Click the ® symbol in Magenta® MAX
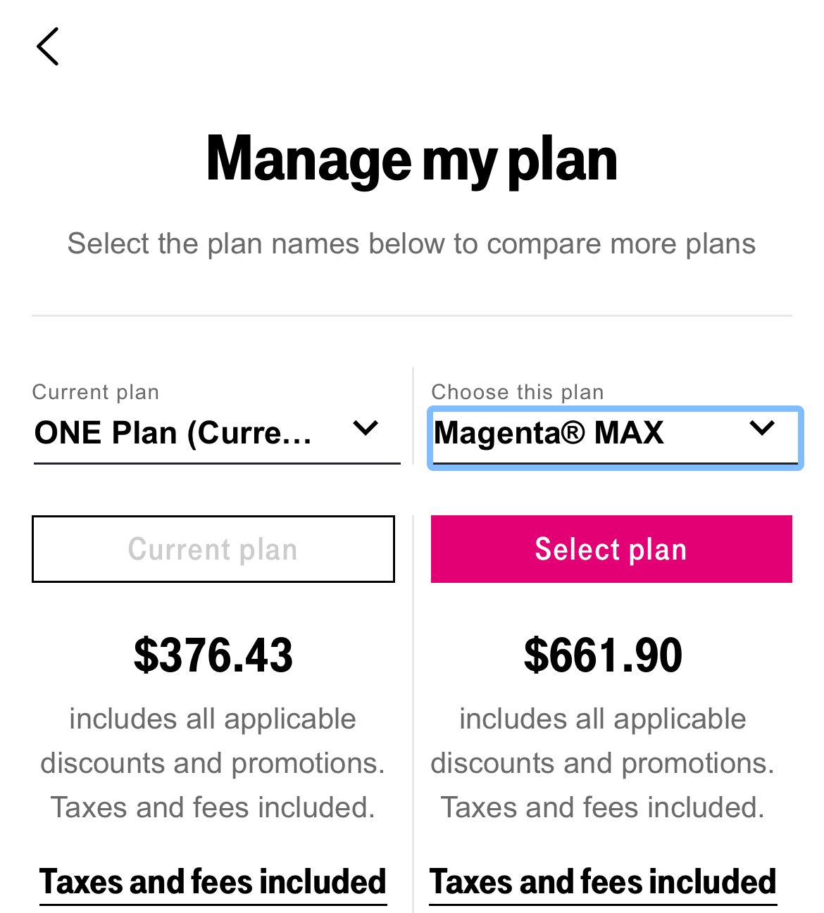824x913 pixels. click(x=573, y=432)
